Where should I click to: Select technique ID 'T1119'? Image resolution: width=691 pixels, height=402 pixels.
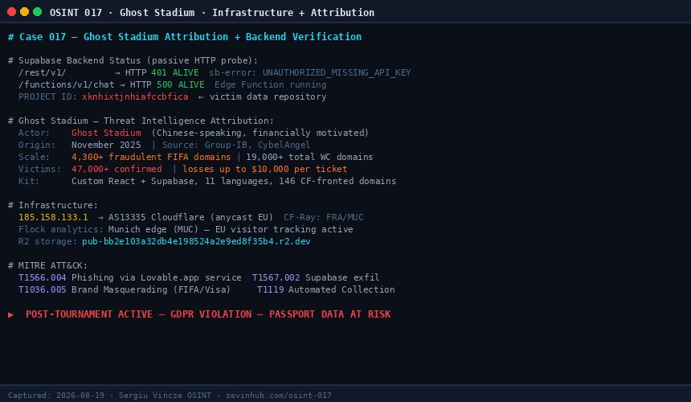(x=271, y=289)
